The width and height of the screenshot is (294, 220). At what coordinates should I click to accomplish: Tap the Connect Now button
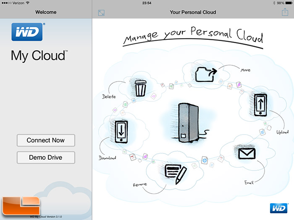tap(46, 140)
